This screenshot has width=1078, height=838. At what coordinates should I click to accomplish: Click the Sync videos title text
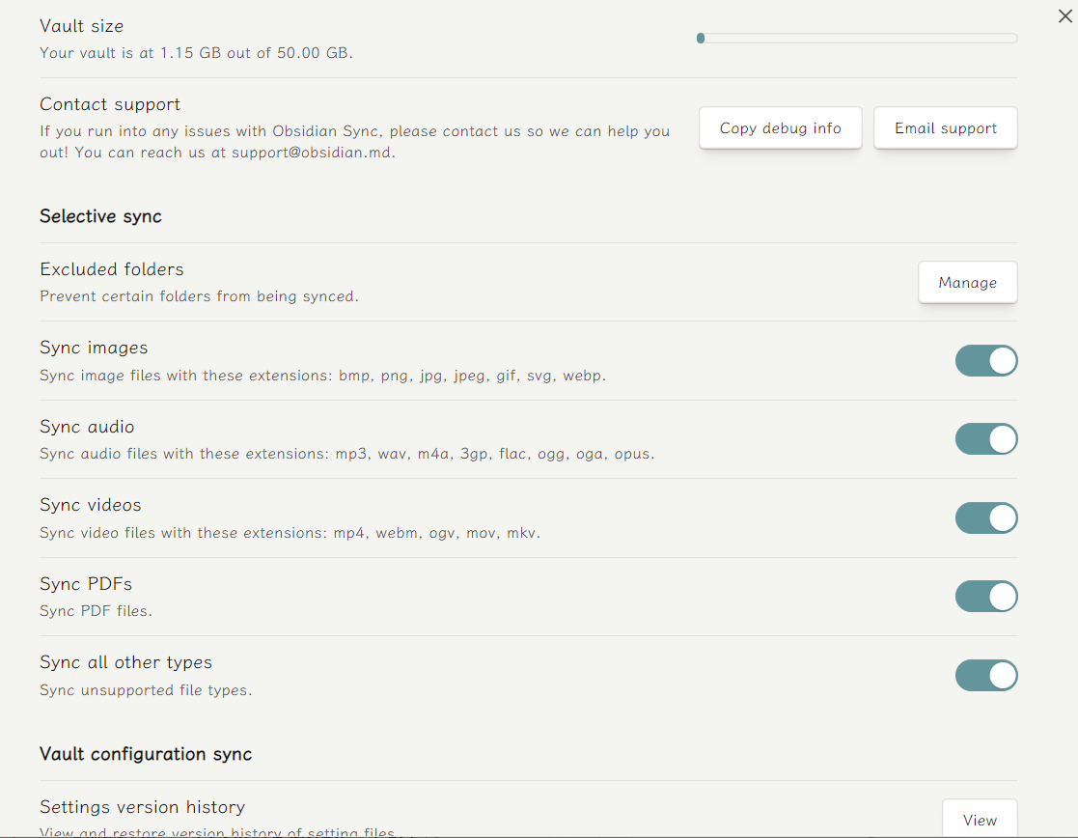(90, 505)
